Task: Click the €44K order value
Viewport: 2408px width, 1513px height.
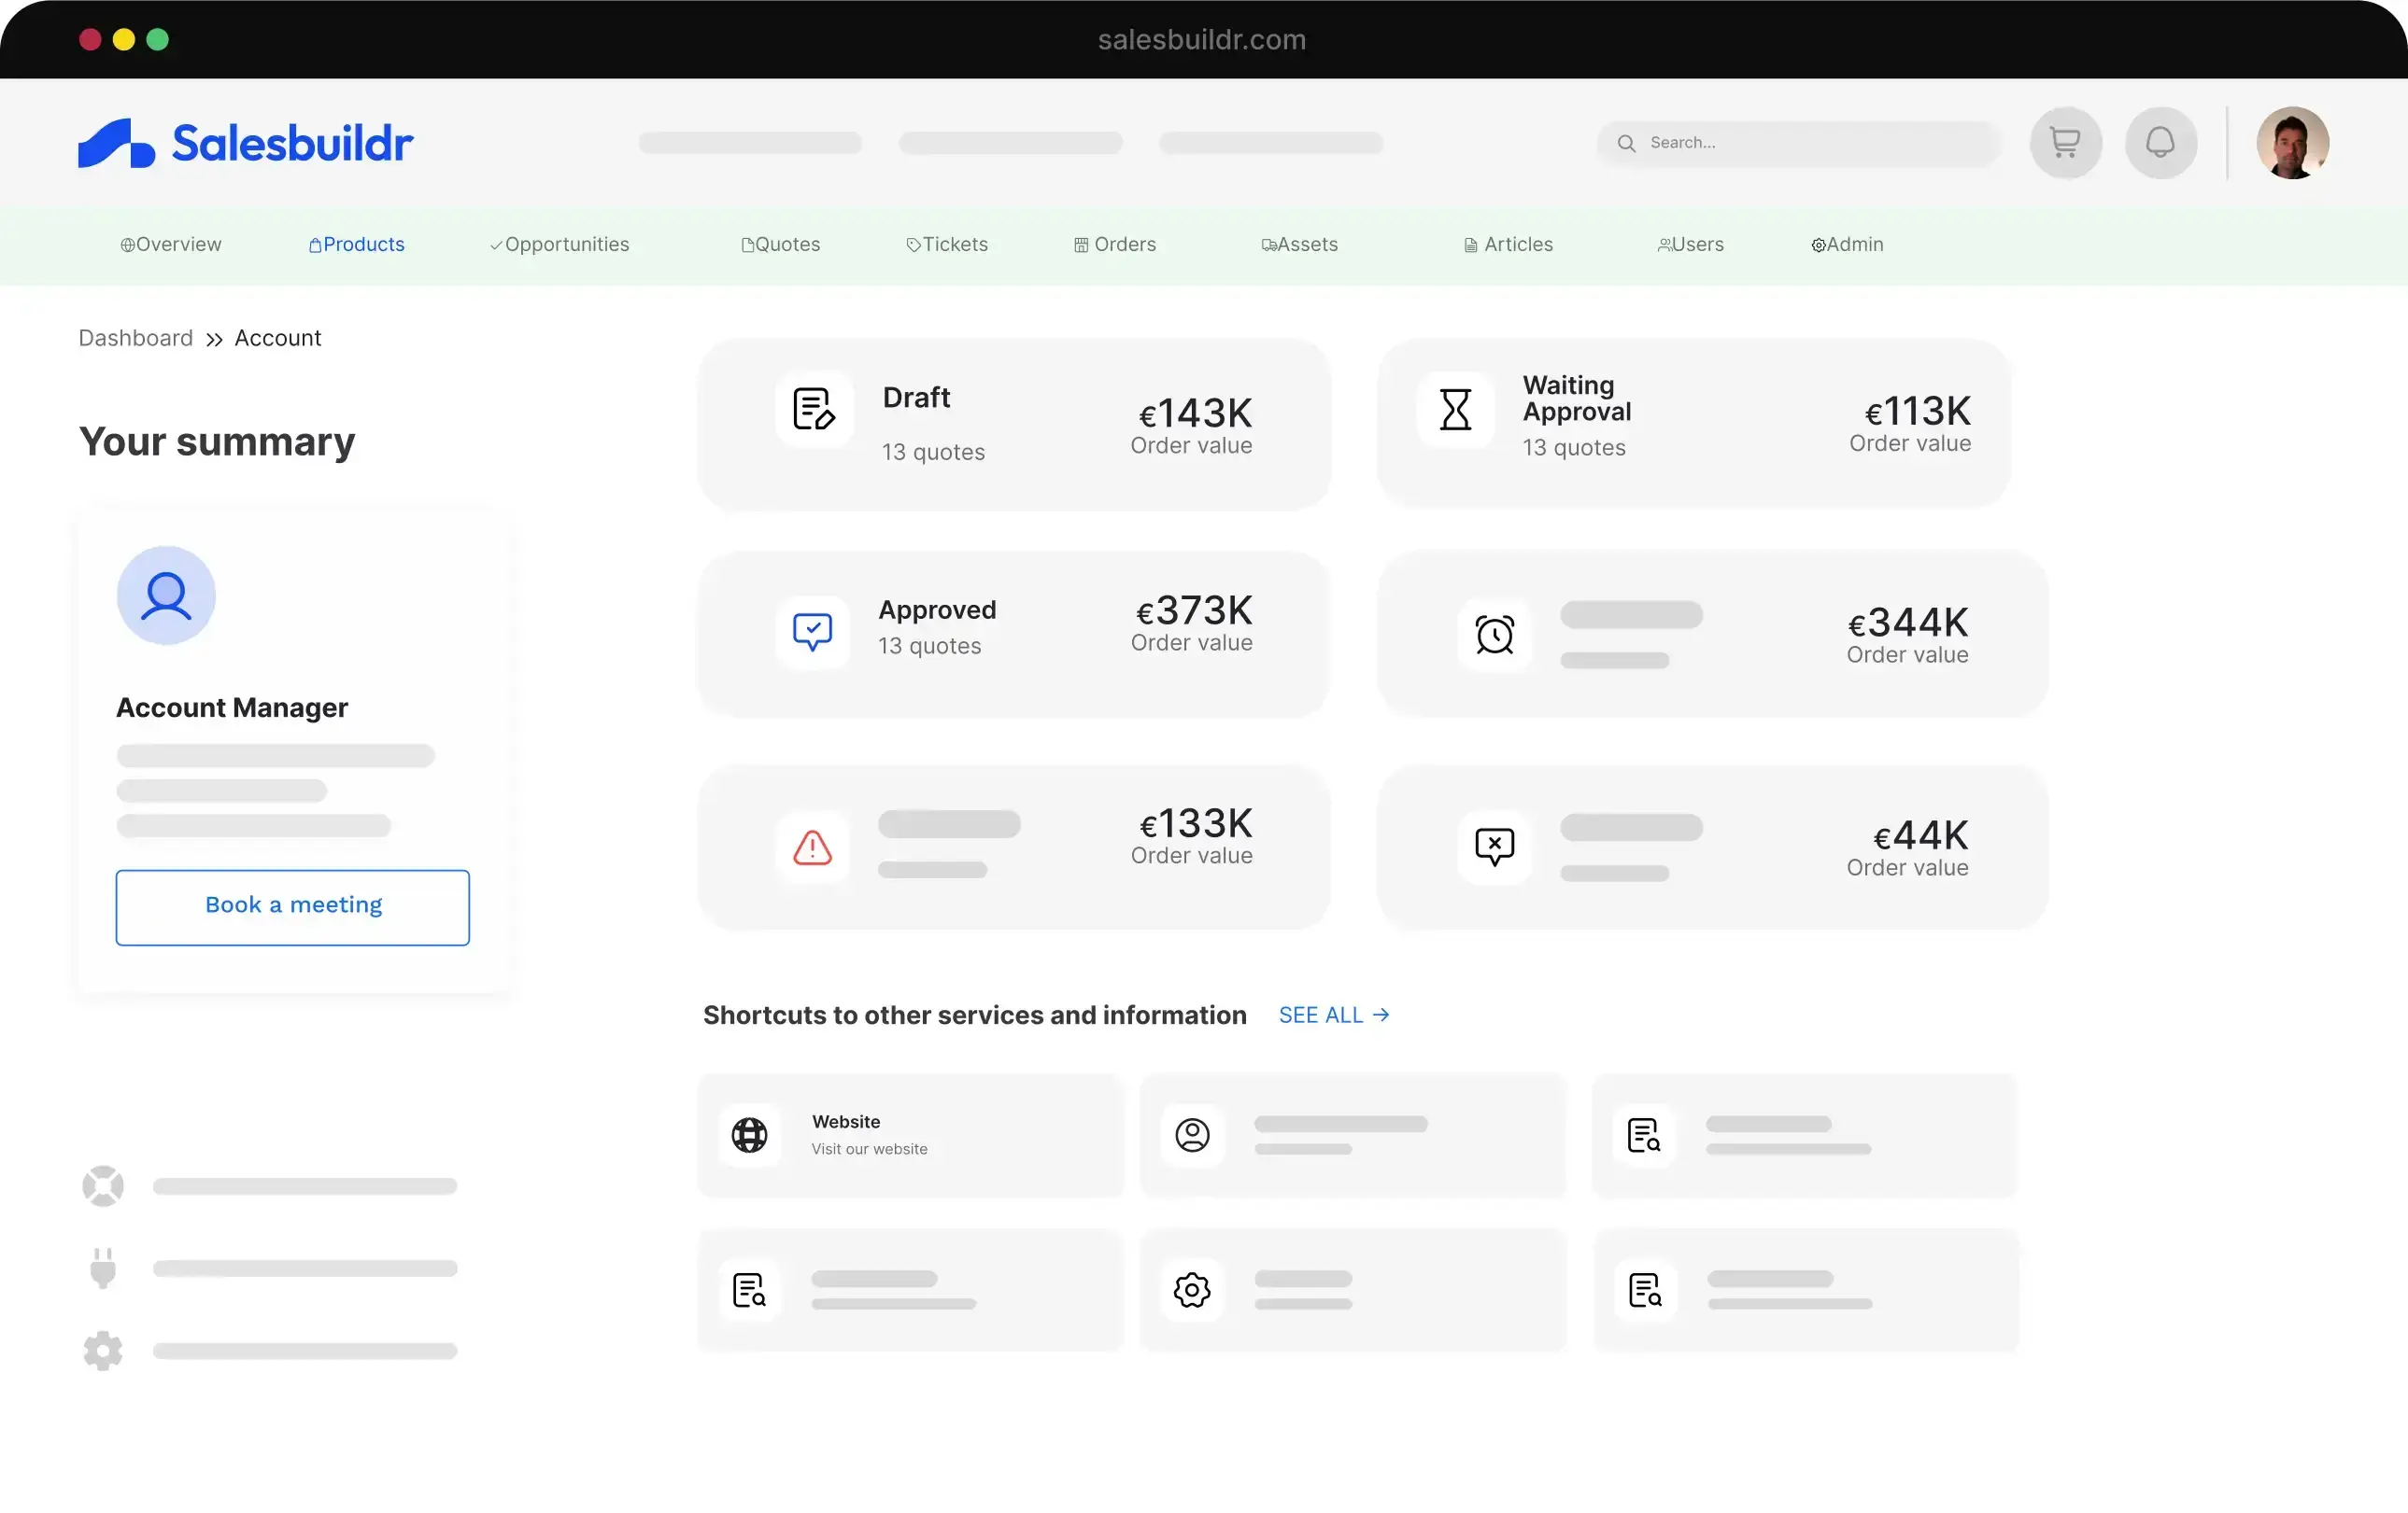Action: tap(1920, 835)
